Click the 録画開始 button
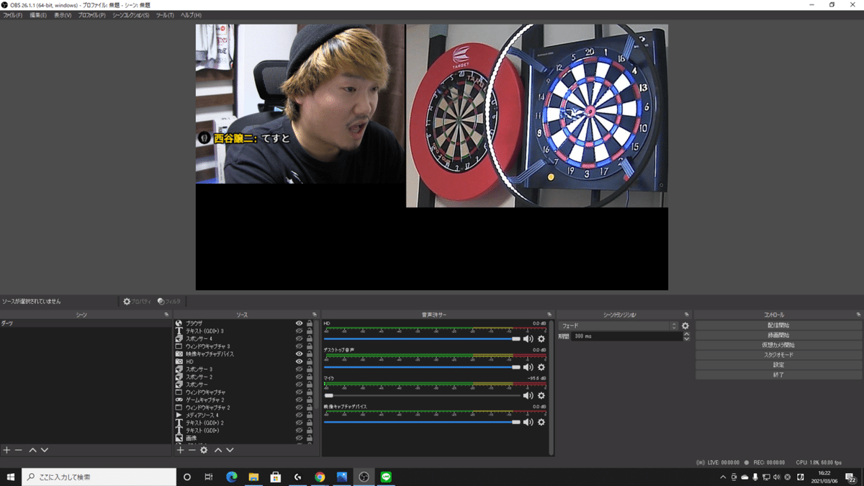Image resolution: width=864 pixels, height=486 pixels. coord(778,336)
